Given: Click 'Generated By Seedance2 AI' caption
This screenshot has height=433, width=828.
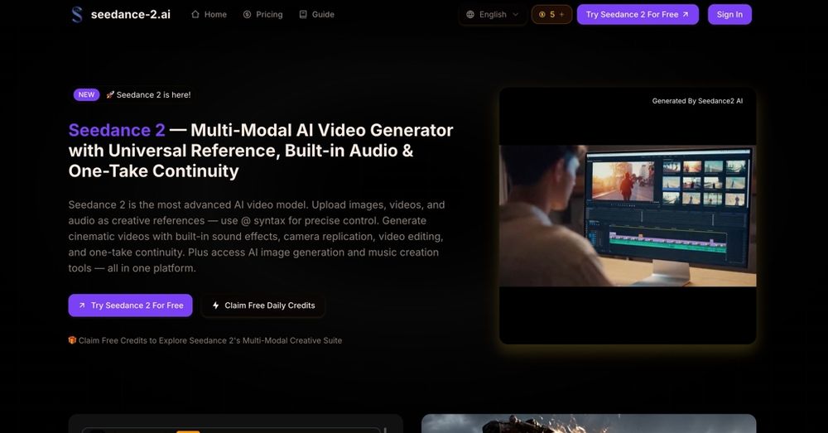Looking at the screenshot, I should [697, 101].
